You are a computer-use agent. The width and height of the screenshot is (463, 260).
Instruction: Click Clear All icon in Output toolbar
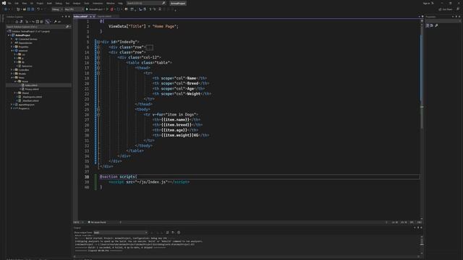pos(167,233)
